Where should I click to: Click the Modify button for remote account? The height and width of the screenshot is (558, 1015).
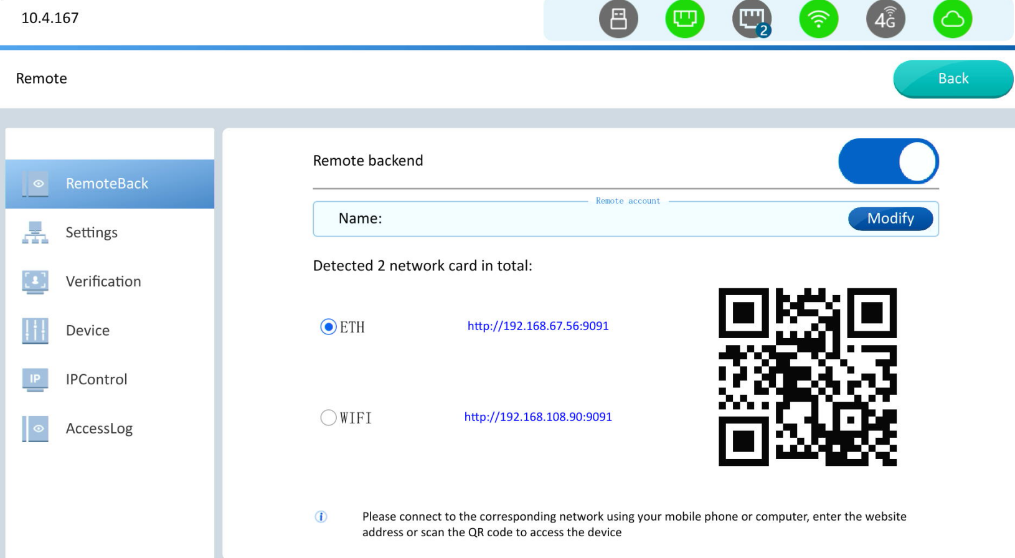(890, 219)
